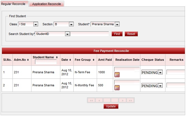Open calendar icon for row 1 realisation date
The image size is (186, 116).
click(117, 74)
